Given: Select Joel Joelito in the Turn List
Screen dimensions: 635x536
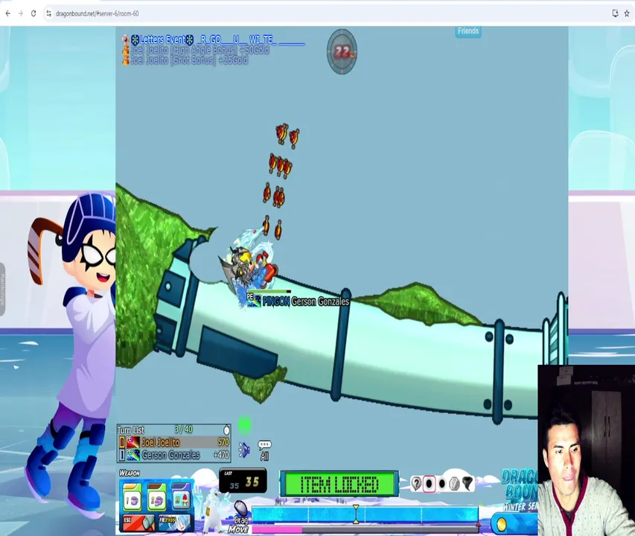Looking at the screenshot, I should 174,442.
